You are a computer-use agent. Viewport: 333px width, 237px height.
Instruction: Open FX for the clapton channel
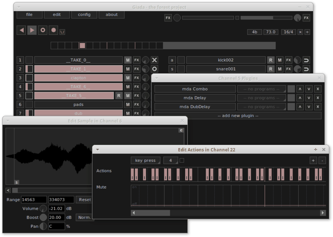(137, 78)
